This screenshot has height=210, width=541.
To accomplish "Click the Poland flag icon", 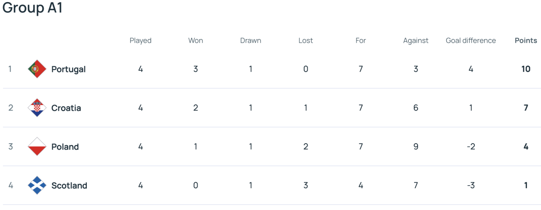I will (x=37, y=147).
